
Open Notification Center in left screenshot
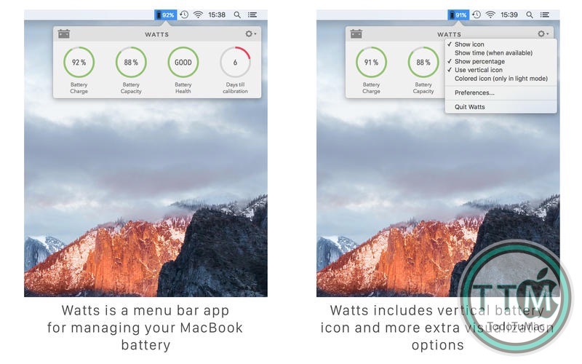252,15
